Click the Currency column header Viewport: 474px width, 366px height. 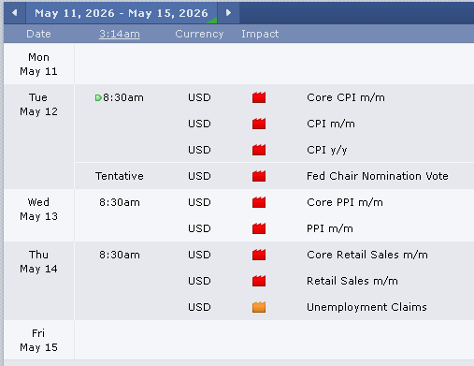point(199,34)
